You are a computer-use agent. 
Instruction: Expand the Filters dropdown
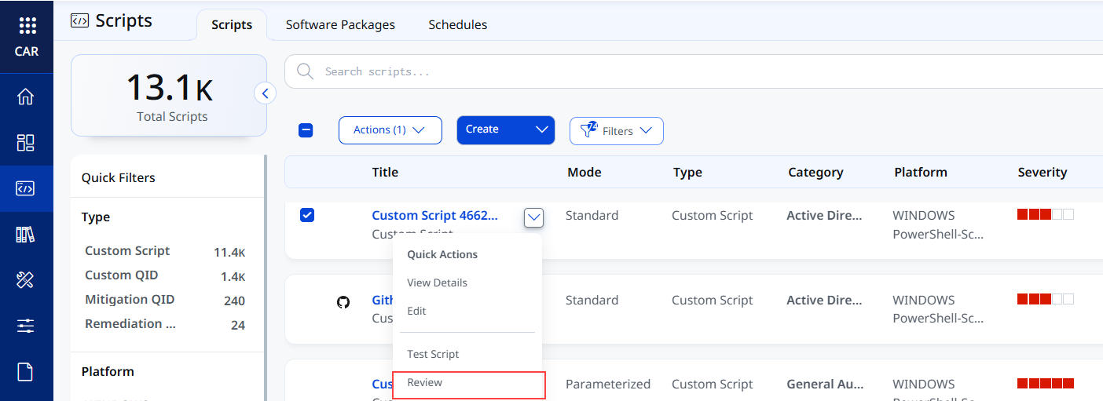[617, 131]
